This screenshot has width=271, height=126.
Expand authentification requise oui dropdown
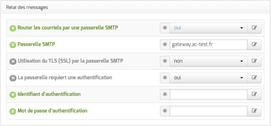(209, 78)
